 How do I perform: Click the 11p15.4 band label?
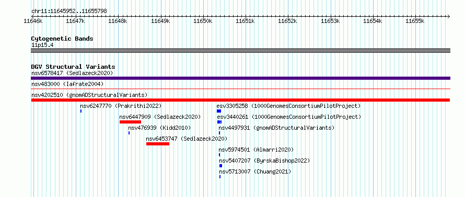[42, 45]
